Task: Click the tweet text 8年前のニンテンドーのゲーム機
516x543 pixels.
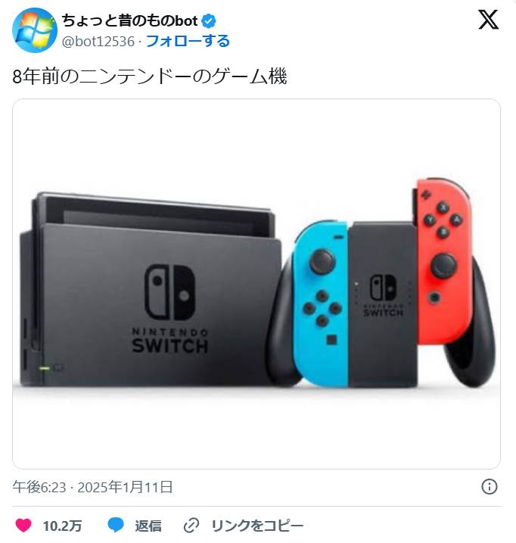Action: [x=150, y=76]
